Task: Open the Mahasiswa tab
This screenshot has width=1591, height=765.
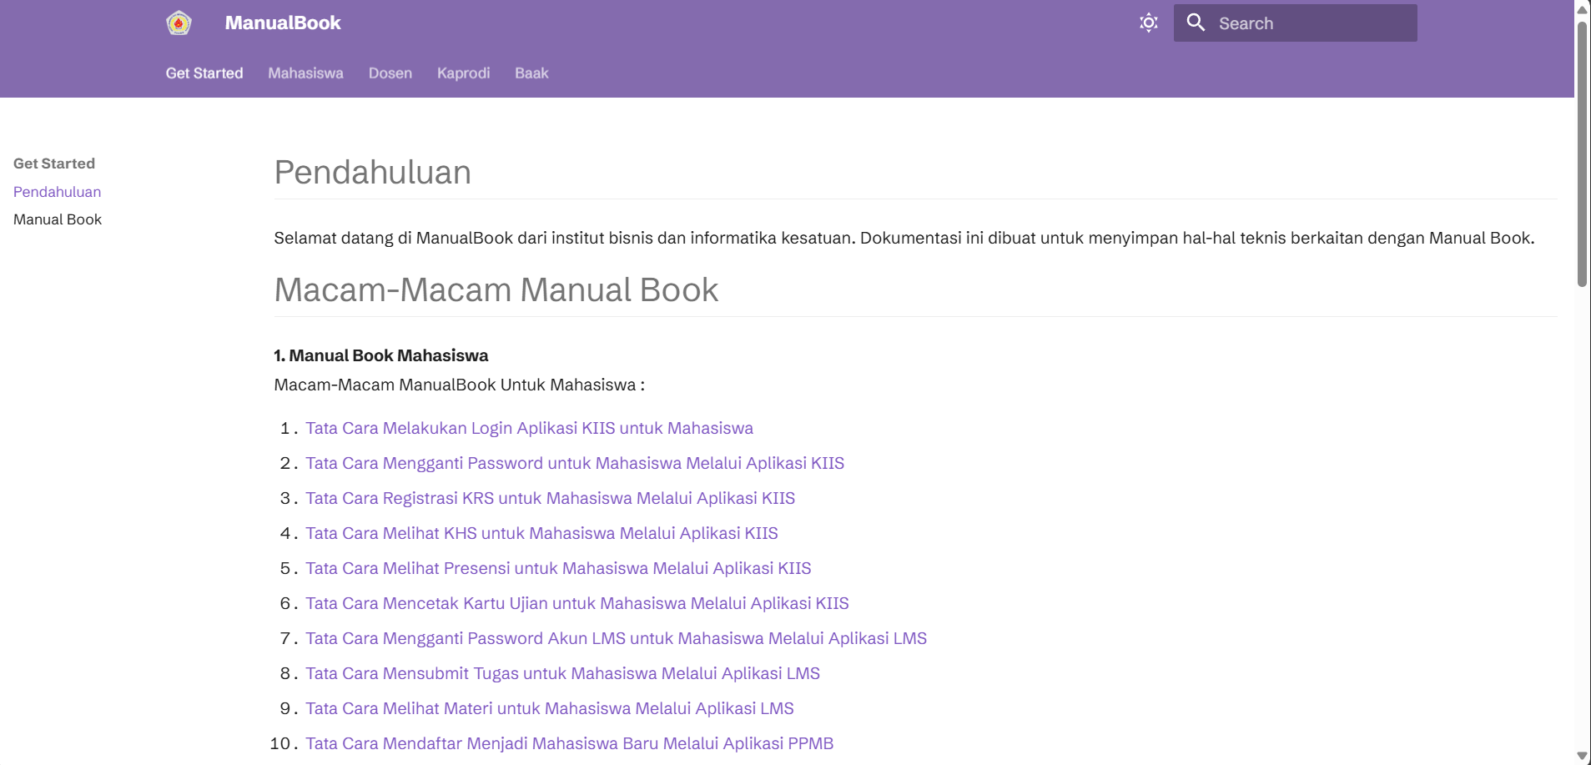Action: pyautogui.click(x=305, y=73)
